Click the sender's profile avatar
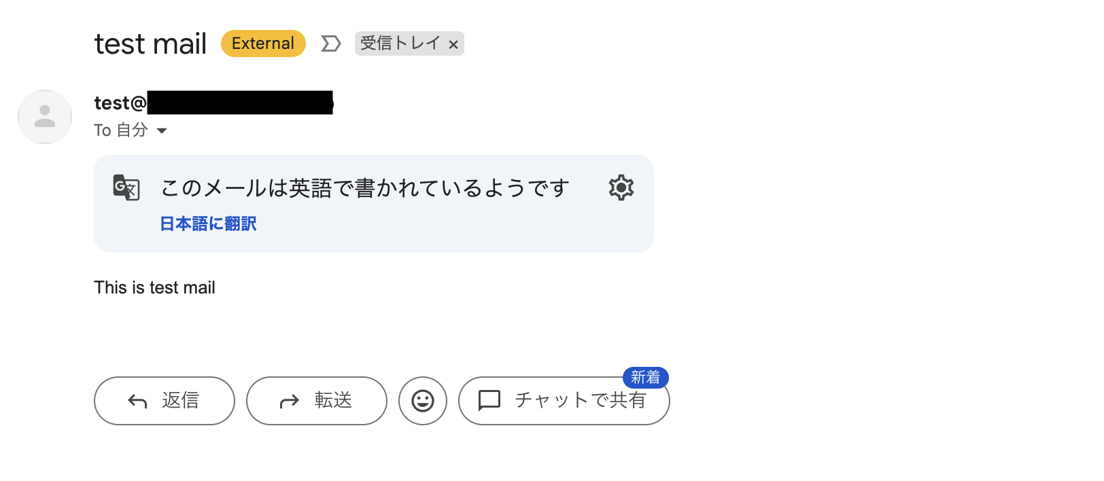 [45, 117]
